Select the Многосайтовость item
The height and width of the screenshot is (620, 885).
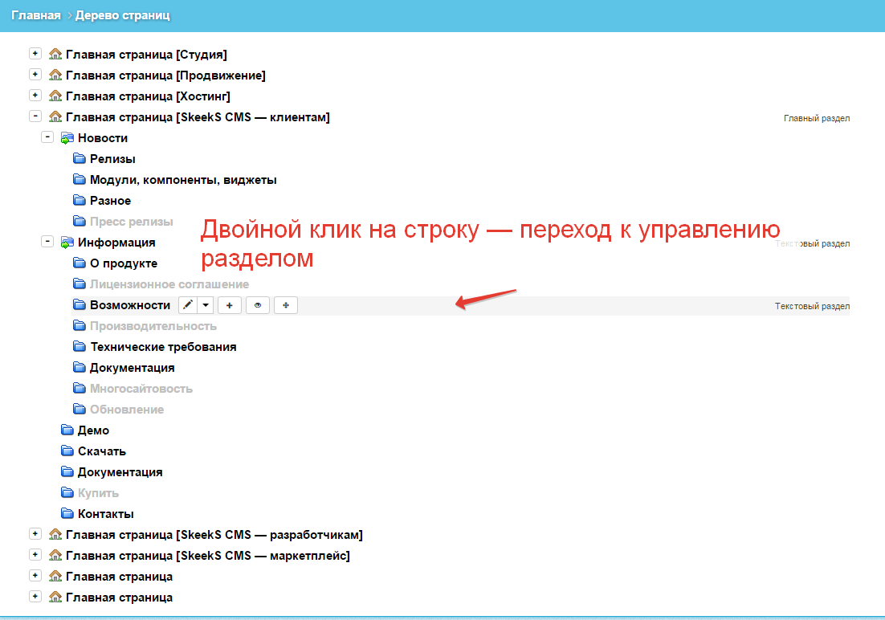[x=141, y=389]
